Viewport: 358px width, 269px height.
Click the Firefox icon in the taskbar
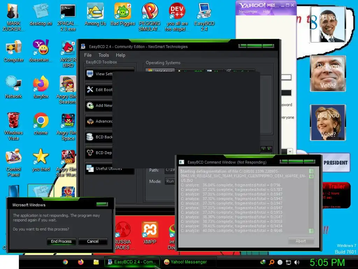(81, 262)
